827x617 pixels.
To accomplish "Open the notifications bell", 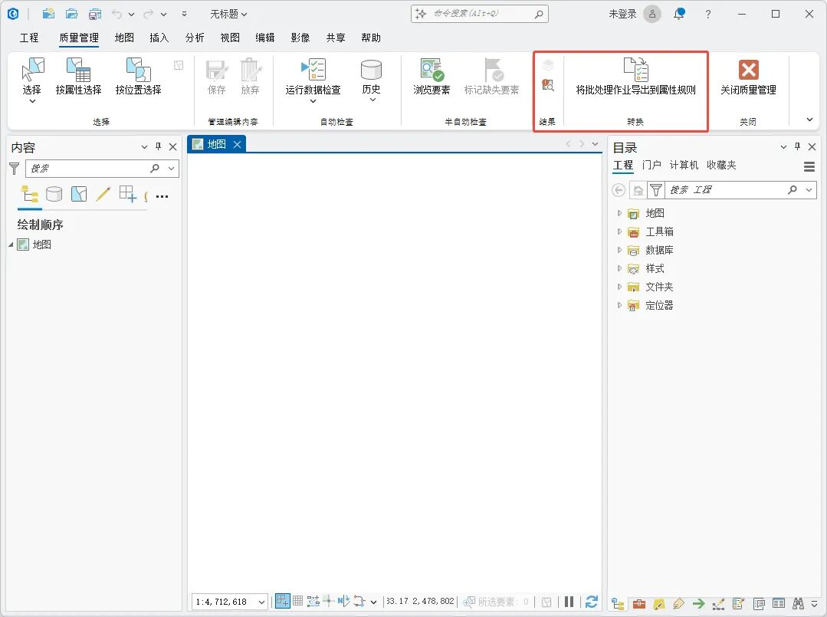I will 679,15.
